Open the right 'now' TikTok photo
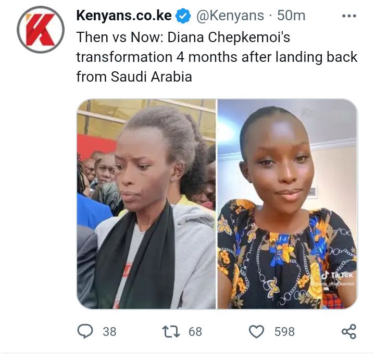Image resolution: width=375 pixels, height=363 pixels. pyautogui.click(x=287, y=204)
